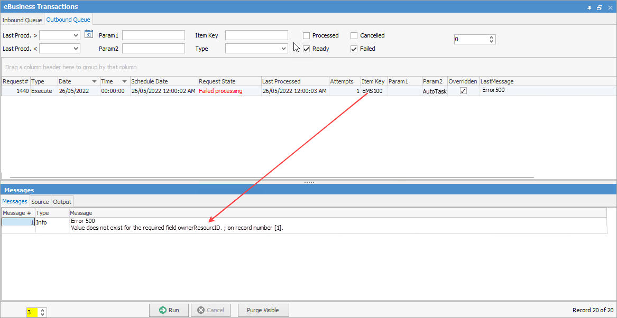This screenshot has width=617, height=318.
Task: Focus the Item Key filter field
Action: [256, 35]
